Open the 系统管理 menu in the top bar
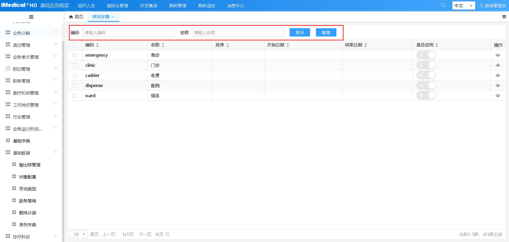This screenshot has height=242, width=509. 177,5
